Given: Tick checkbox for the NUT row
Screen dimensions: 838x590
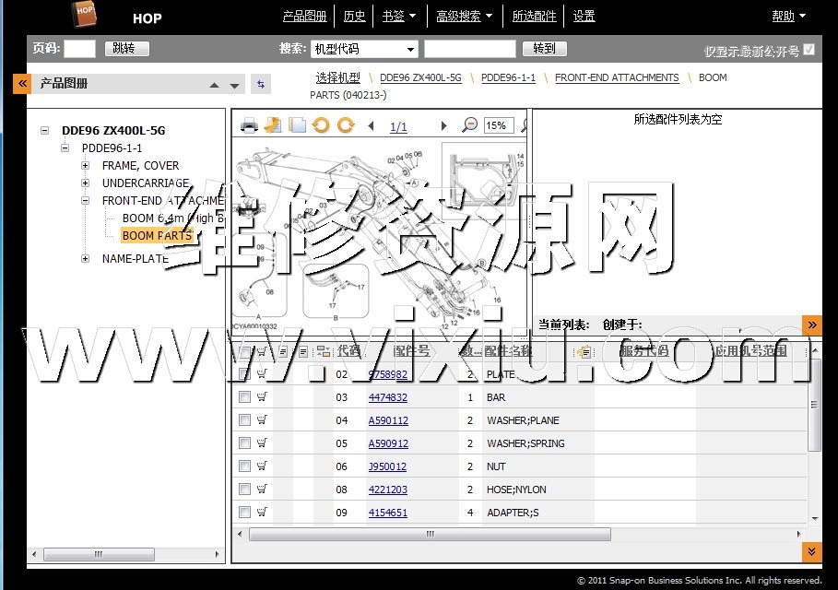Looking at the screenshot, I should pyautogui.click(x=244, y=466).
